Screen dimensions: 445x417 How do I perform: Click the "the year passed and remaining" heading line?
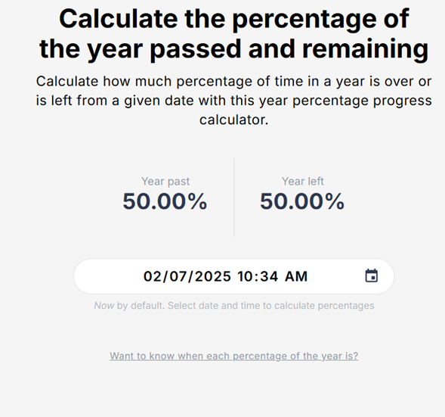pos(234,49)
